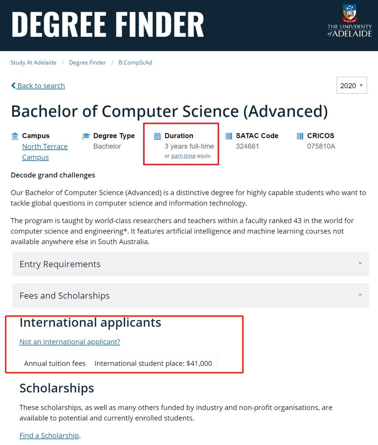Click Not an international applicant link
This screenshot has width=378, height=445.
(70, 342)
